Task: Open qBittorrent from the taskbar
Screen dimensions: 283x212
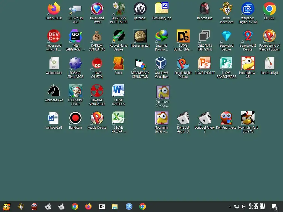Action: coord(129,206)
